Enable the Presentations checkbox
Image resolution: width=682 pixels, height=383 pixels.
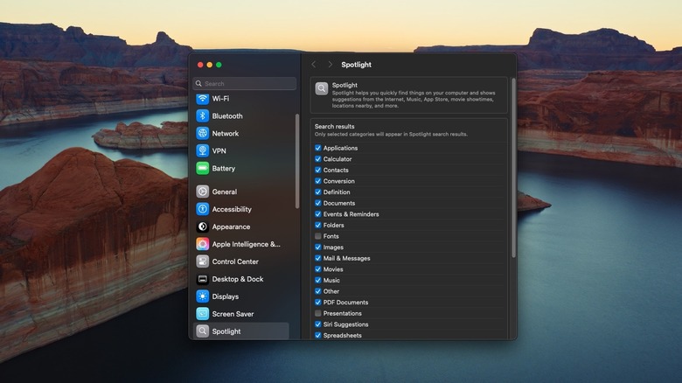318,313
